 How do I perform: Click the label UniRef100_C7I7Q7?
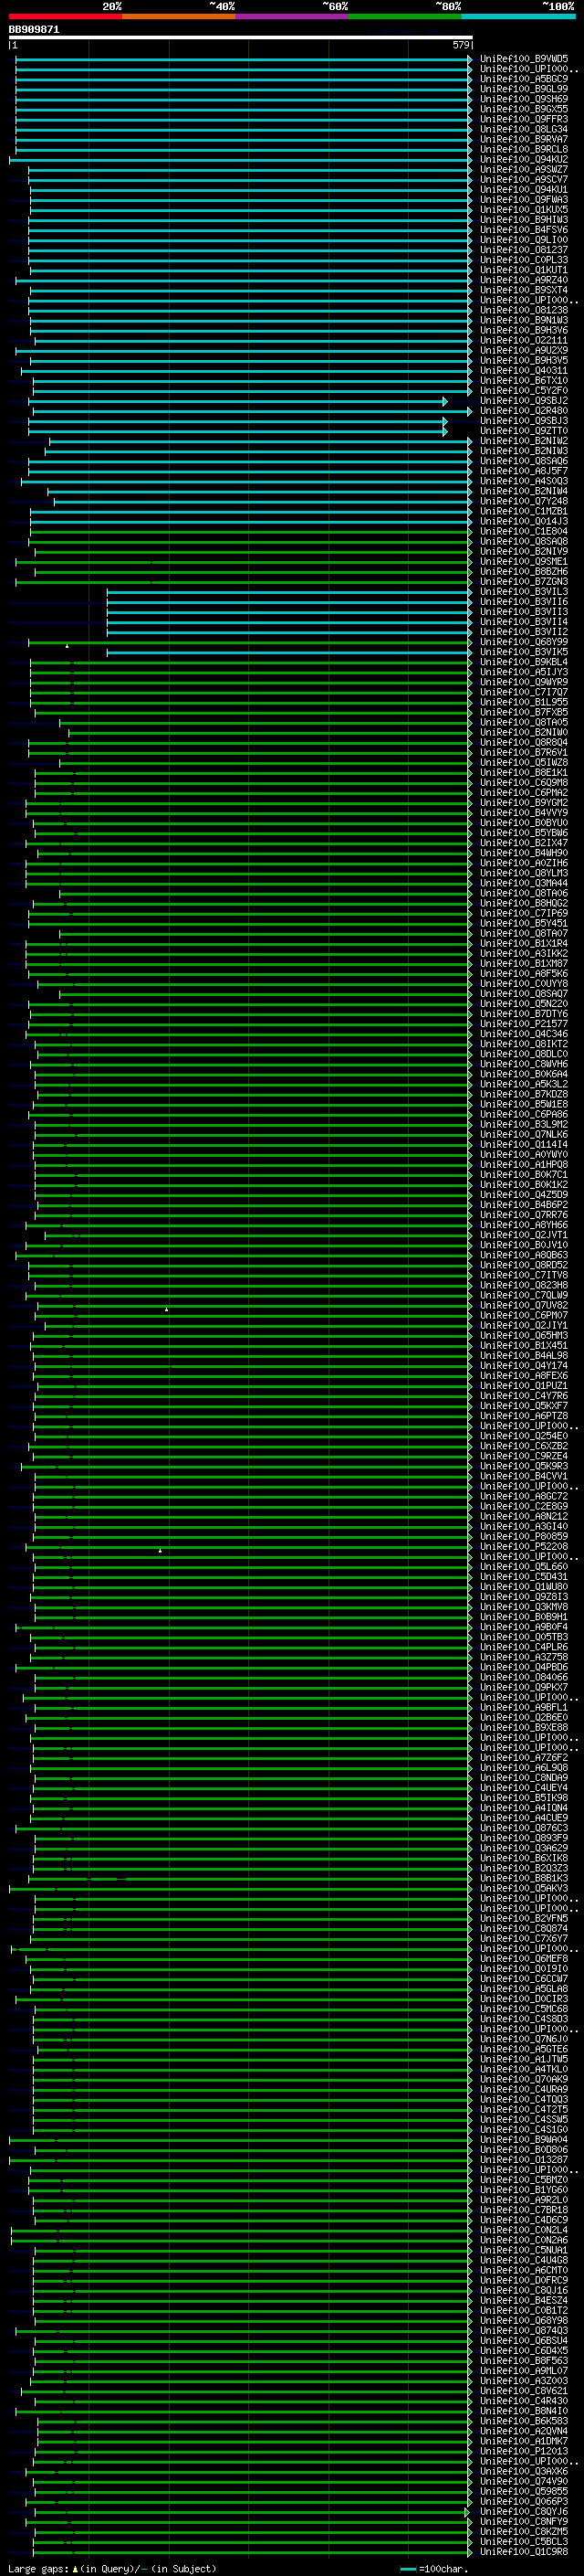click(x=524, y=692)
